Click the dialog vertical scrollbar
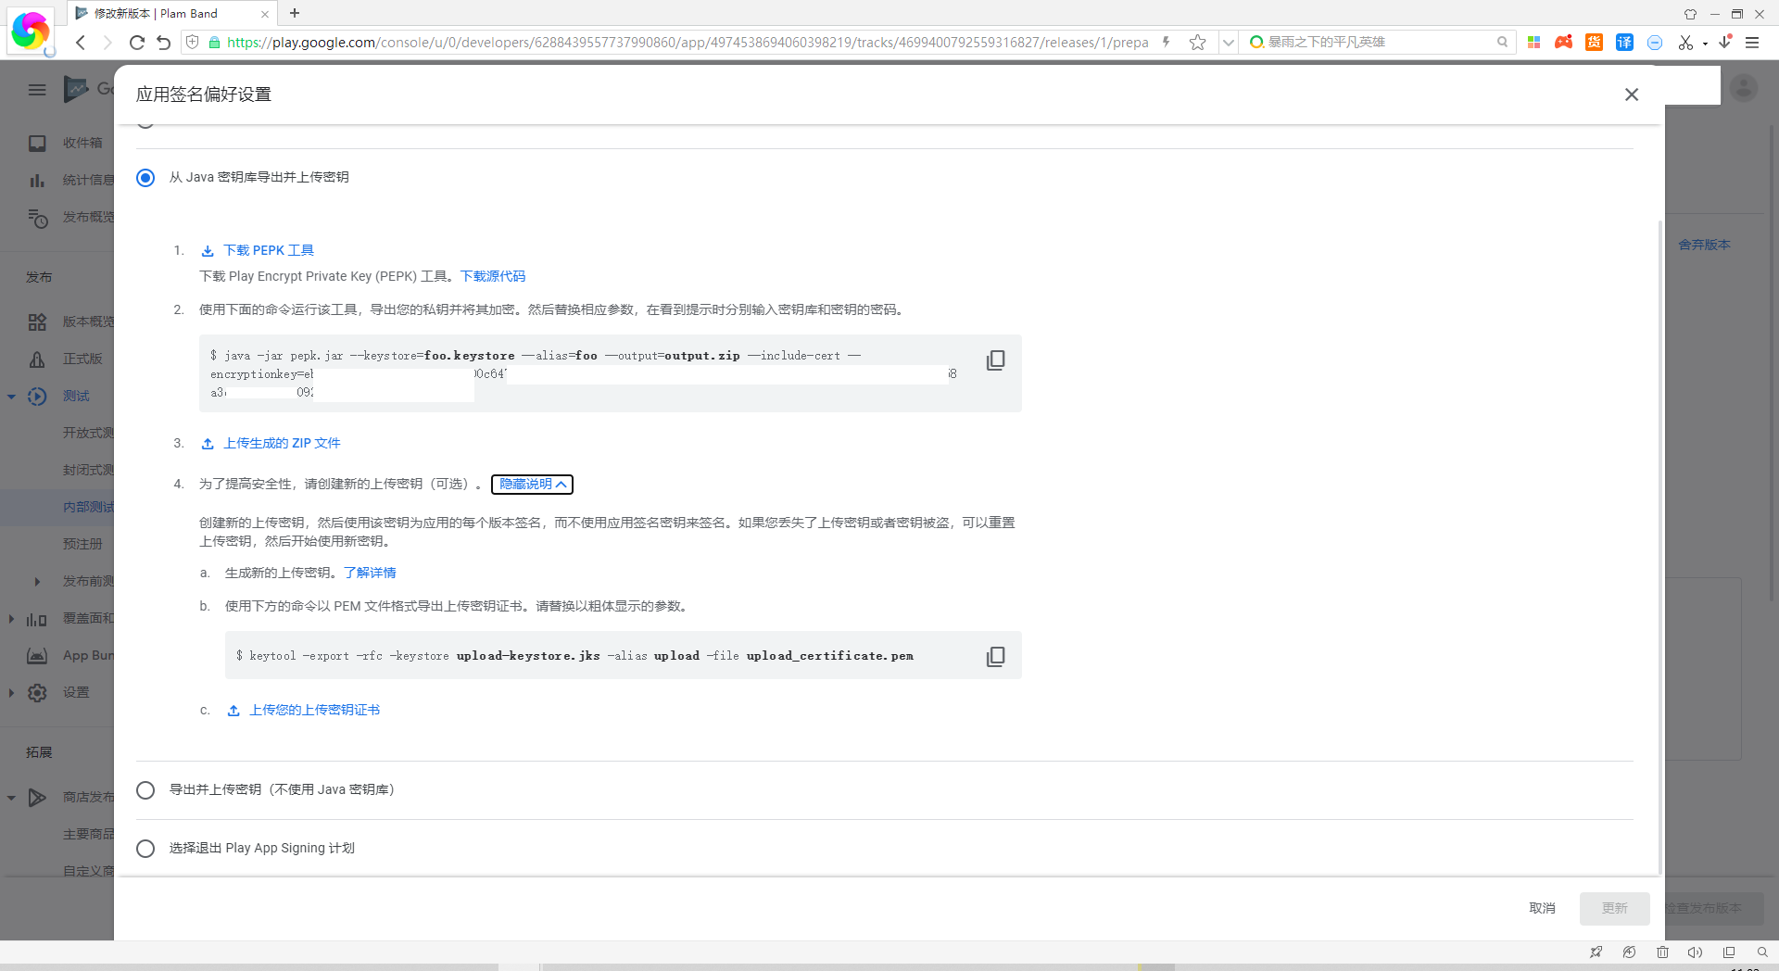Screen dimensions: 1779x971 (1659, 547)
